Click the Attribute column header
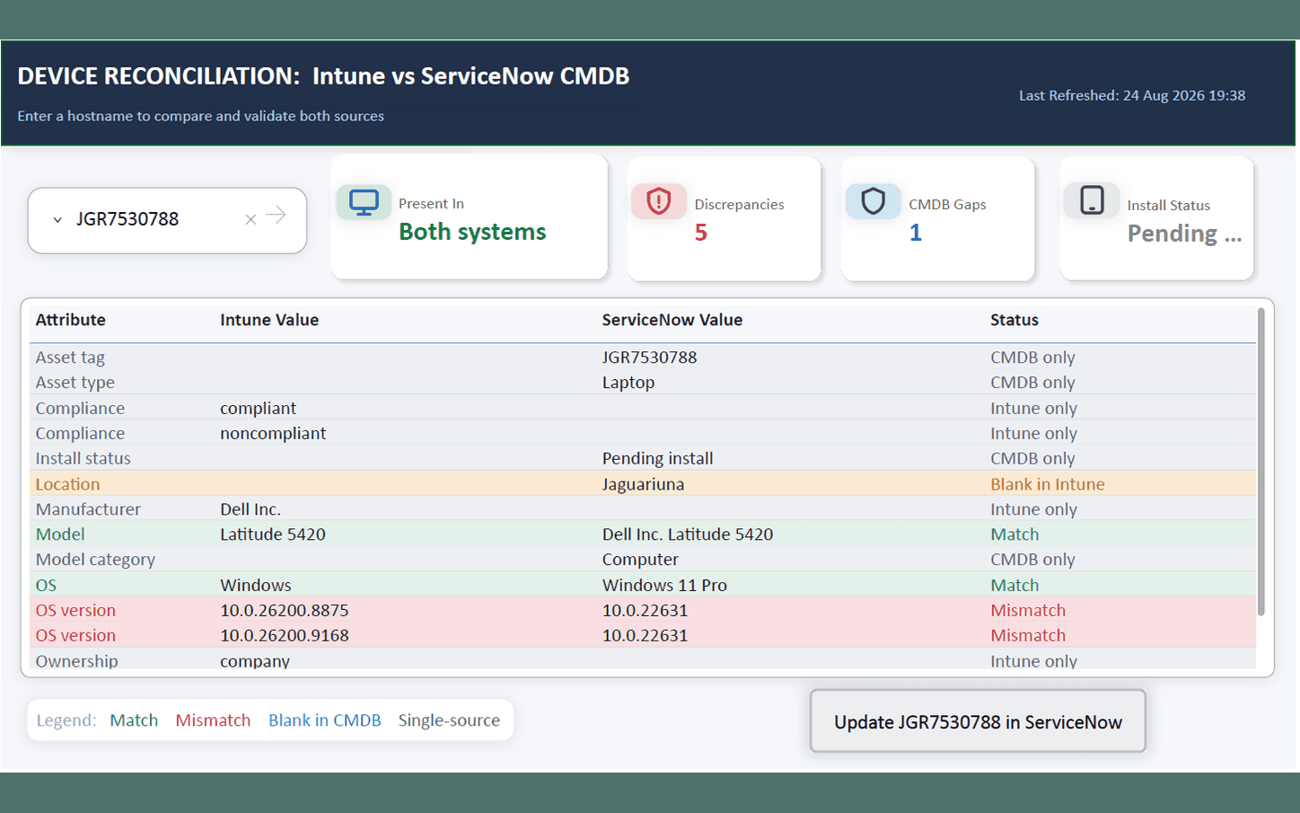The image size is (1300, 813). [x=70, y=320]
